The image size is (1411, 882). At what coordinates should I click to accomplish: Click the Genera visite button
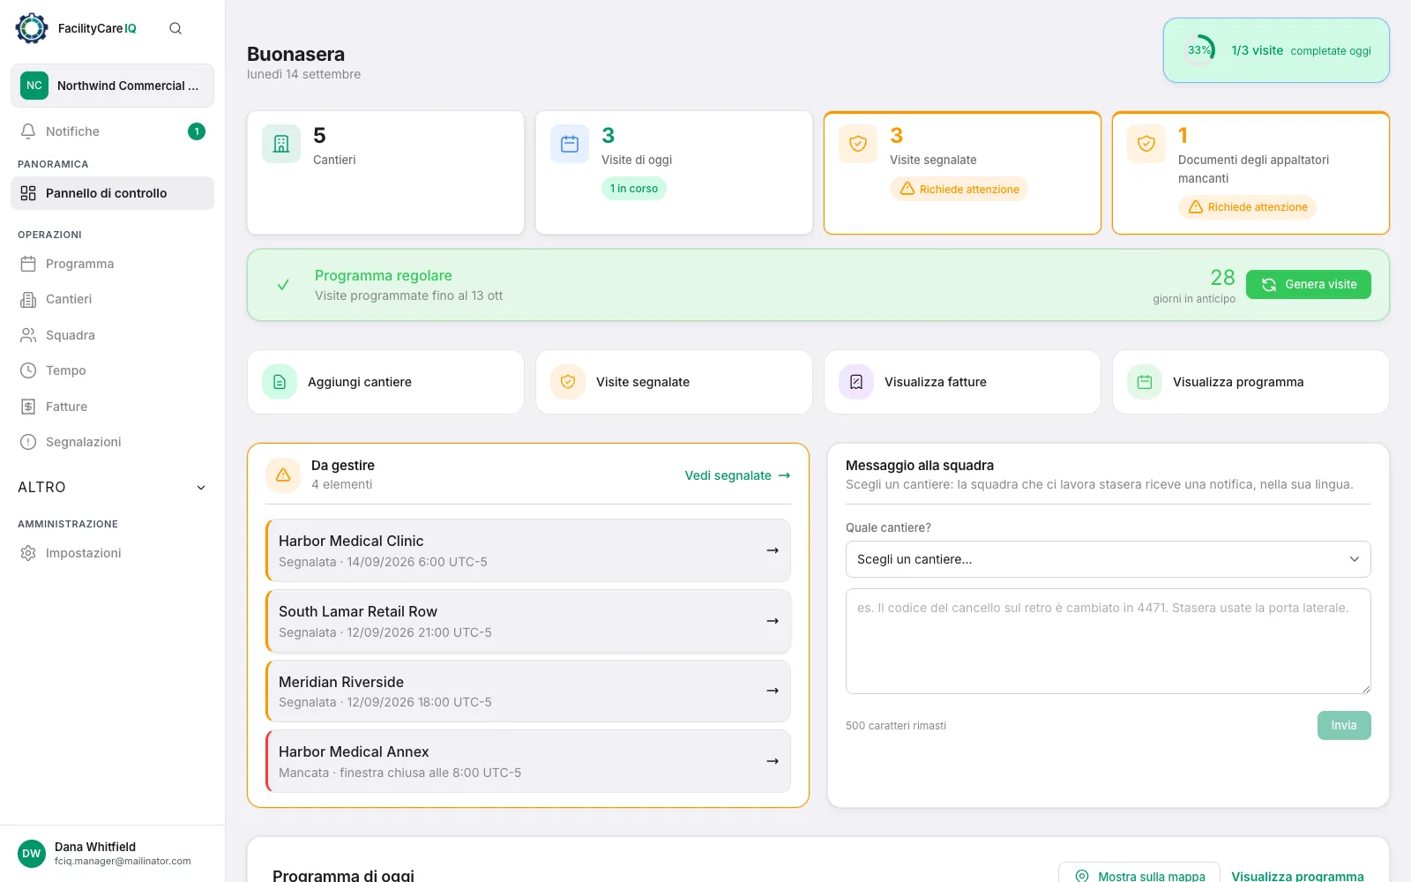pyautogui.click(x=1308, y=284)
